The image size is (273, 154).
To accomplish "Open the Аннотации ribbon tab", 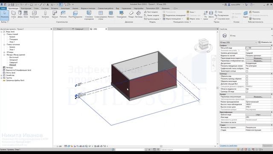I will coord(65,9).
